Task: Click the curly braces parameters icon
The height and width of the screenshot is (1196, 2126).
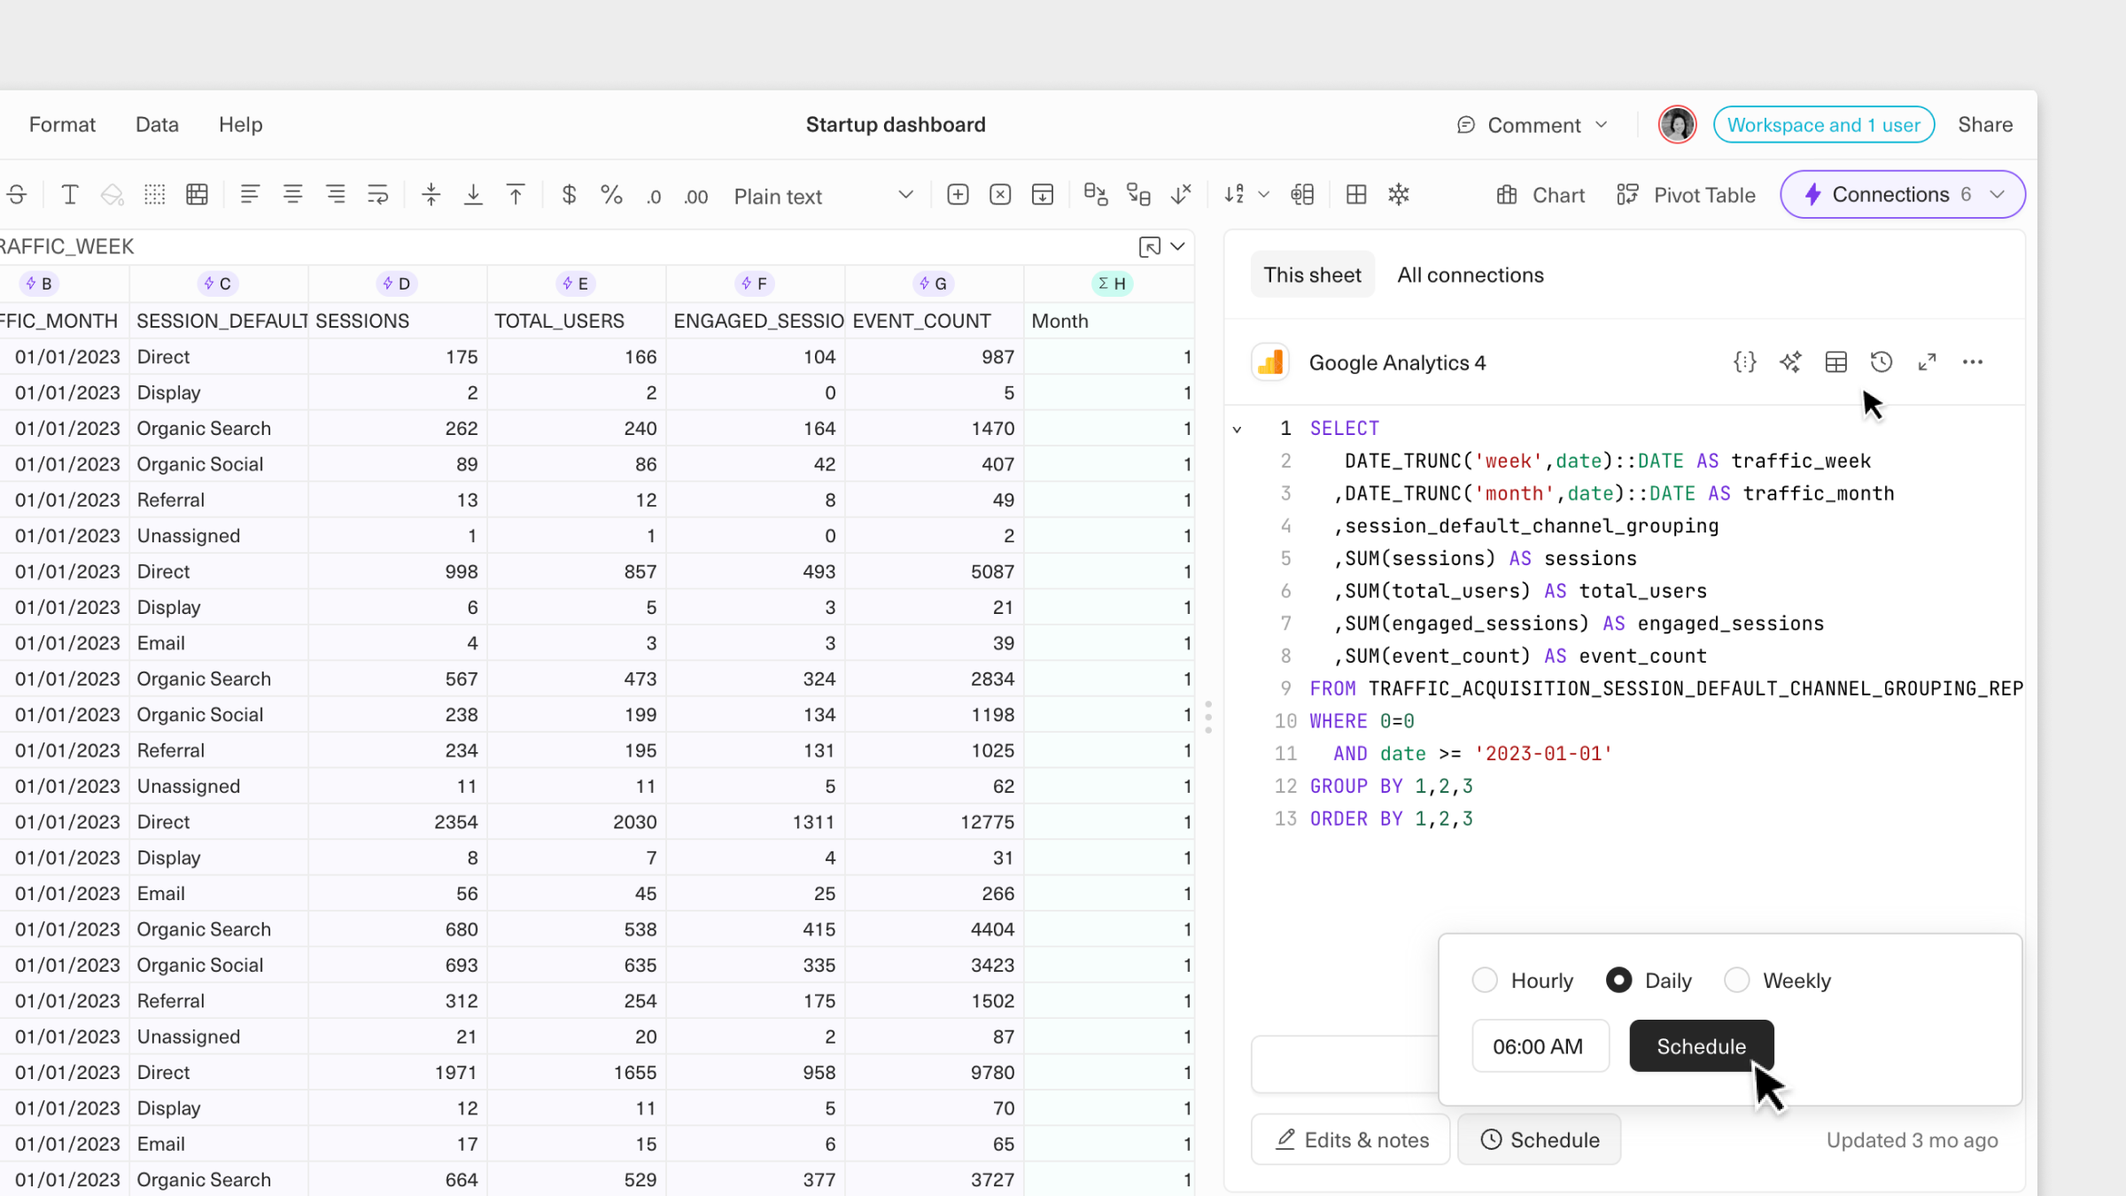Action: [x=1744, y=362]
